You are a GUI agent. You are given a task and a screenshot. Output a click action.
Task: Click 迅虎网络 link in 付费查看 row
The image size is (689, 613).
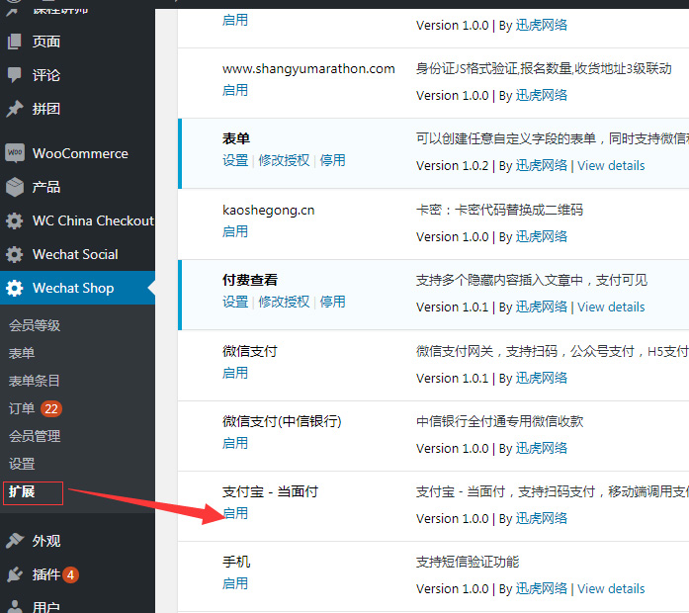(542, 307)
